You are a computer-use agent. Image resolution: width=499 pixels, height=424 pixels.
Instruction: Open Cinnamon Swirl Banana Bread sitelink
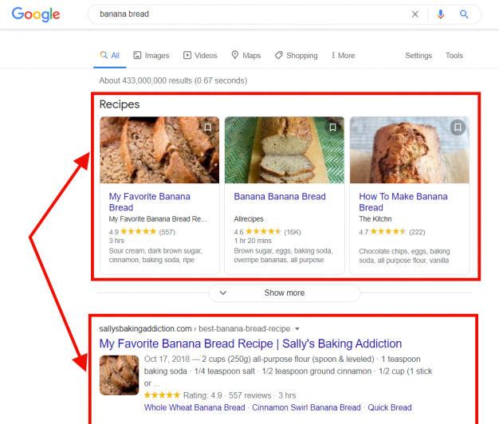point(306,407)
